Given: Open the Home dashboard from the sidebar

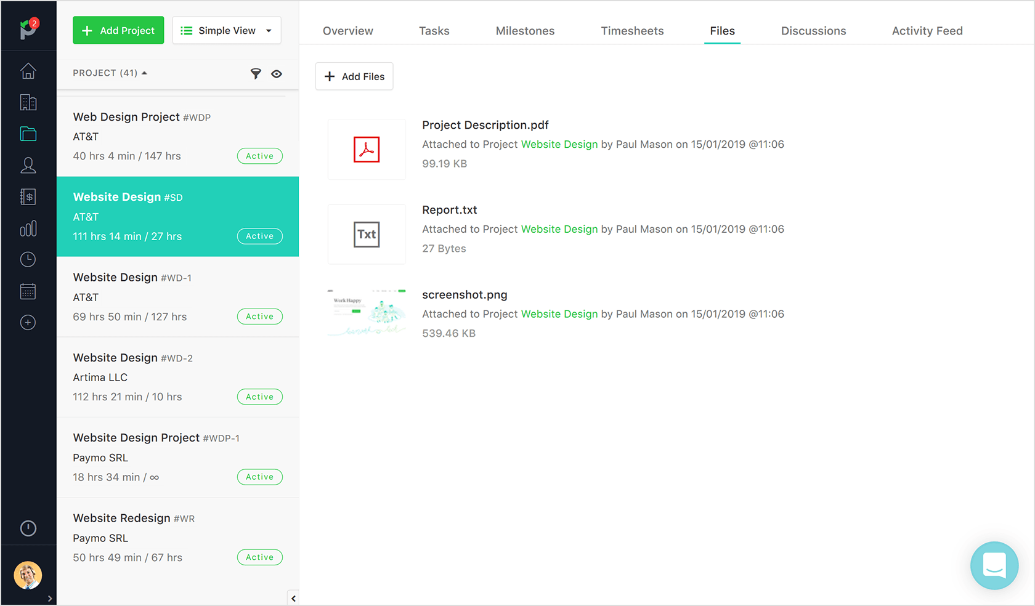Looking at the screenshot, I should [x=28, y=71].
